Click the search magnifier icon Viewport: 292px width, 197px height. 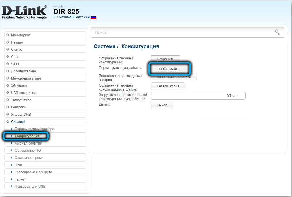tap(277, 32)
